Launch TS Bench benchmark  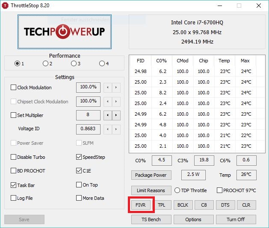(x=151, y=219)
